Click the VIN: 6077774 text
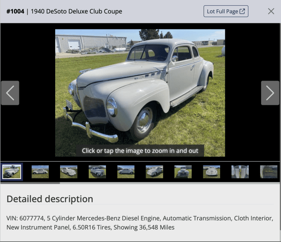Screen dimensions: 281x242 25,218
